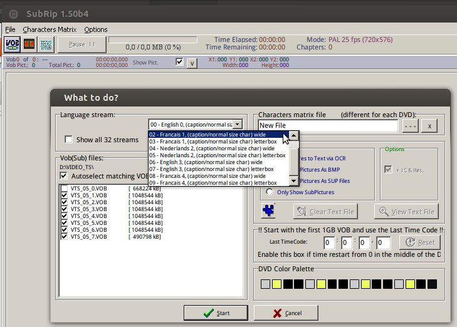Click the film strip video toolbar icon
This screenshot has height=327, width=457.
coord(29,44)
